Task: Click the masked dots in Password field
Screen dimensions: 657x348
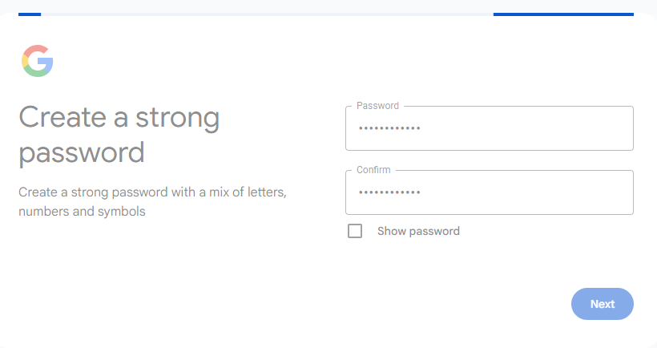Action: click(389, 128)
